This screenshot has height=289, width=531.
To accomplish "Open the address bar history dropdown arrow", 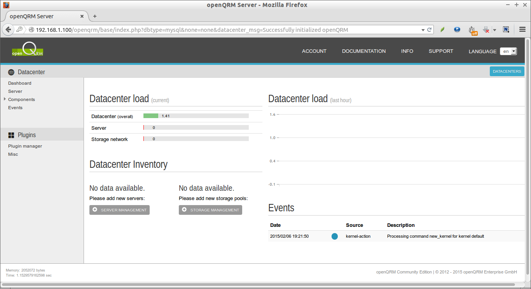I will 423,29.
